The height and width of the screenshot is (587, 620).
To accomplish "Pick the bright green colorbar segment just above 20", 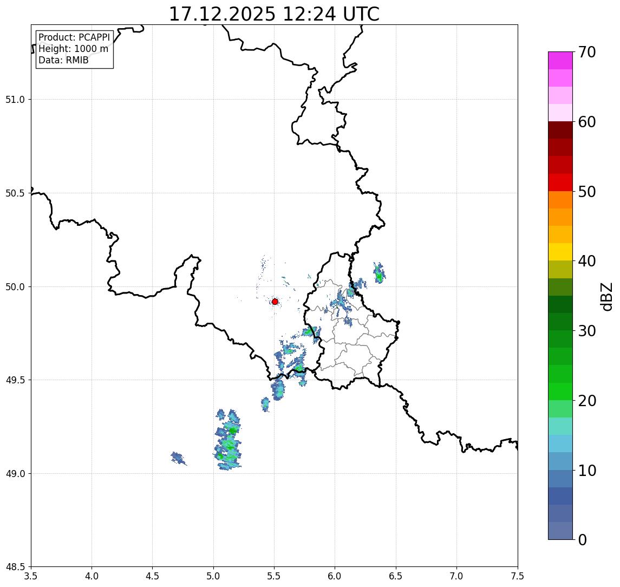I will pyautogui.click(x=560, y=391).
